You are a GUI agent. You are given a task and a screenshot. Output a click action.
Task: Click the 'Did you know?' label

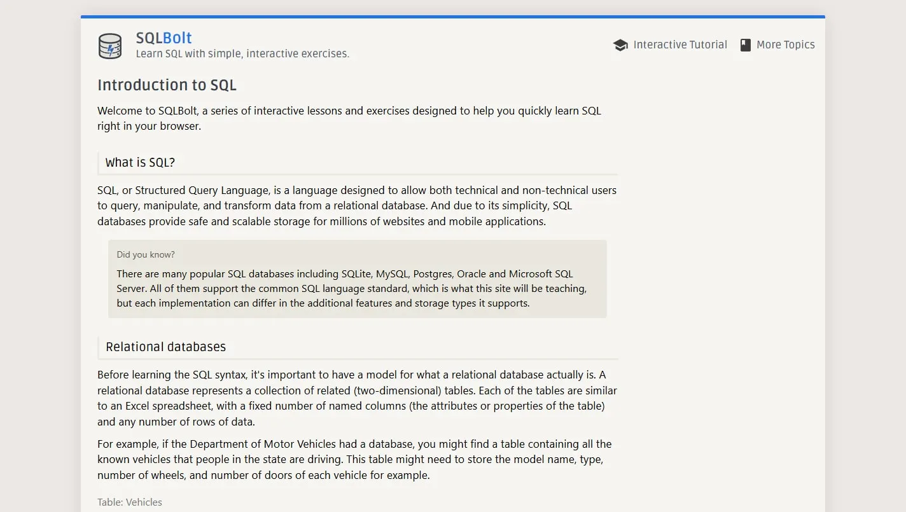pyautogui.click(x=146, y=254)
